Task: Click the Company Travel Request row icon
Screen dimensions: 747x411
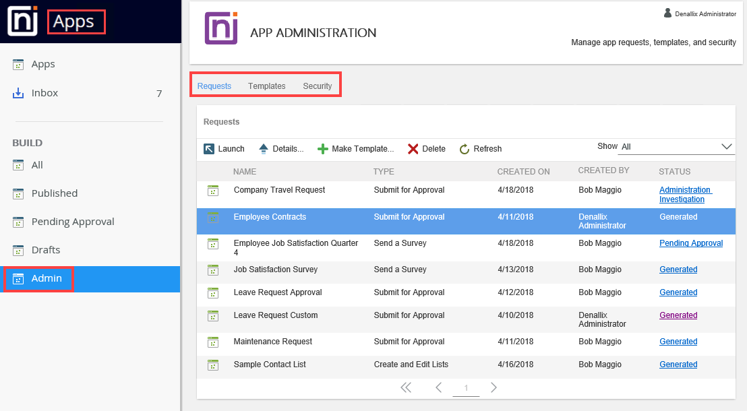Action: 213,191
